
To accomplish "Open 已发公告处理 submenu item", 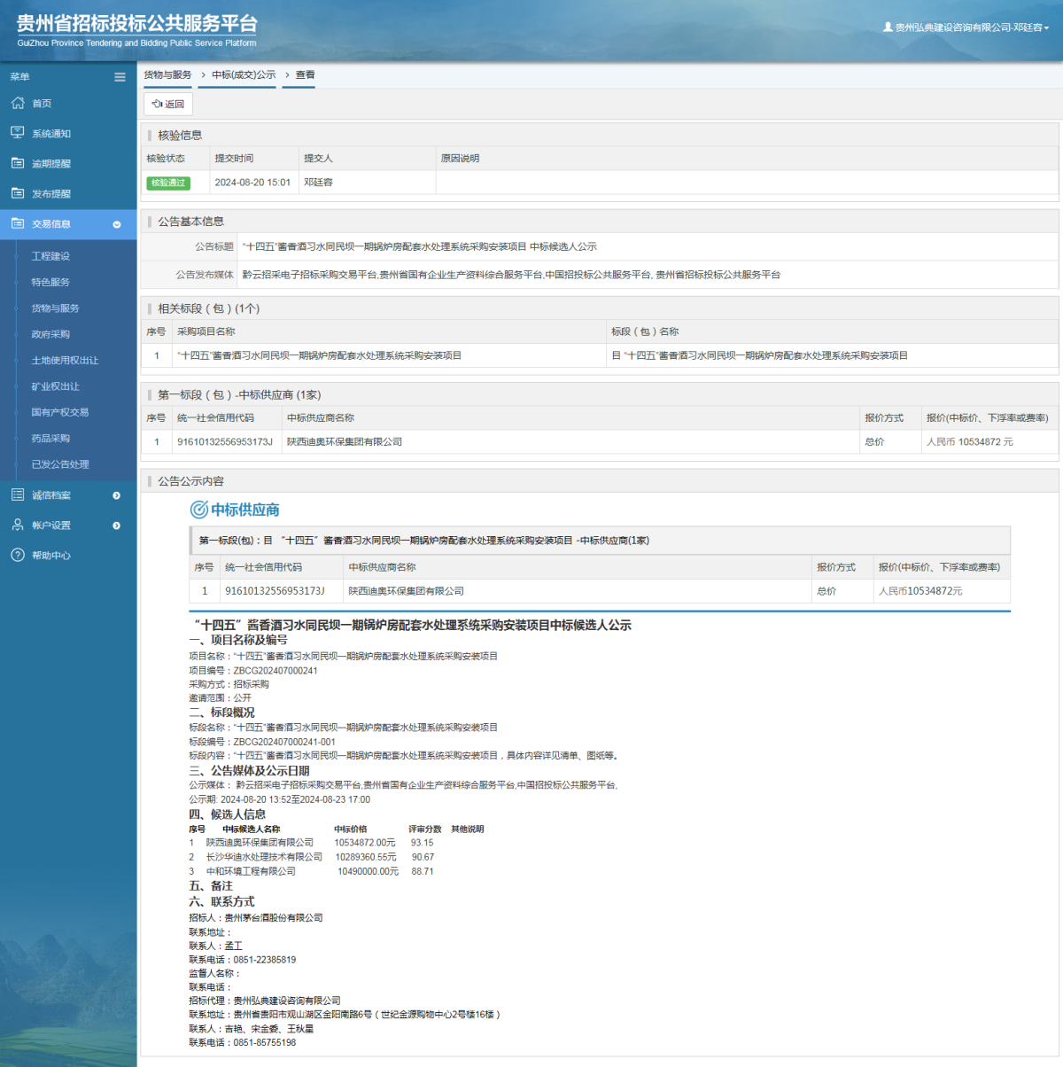I will coord(60,464).
